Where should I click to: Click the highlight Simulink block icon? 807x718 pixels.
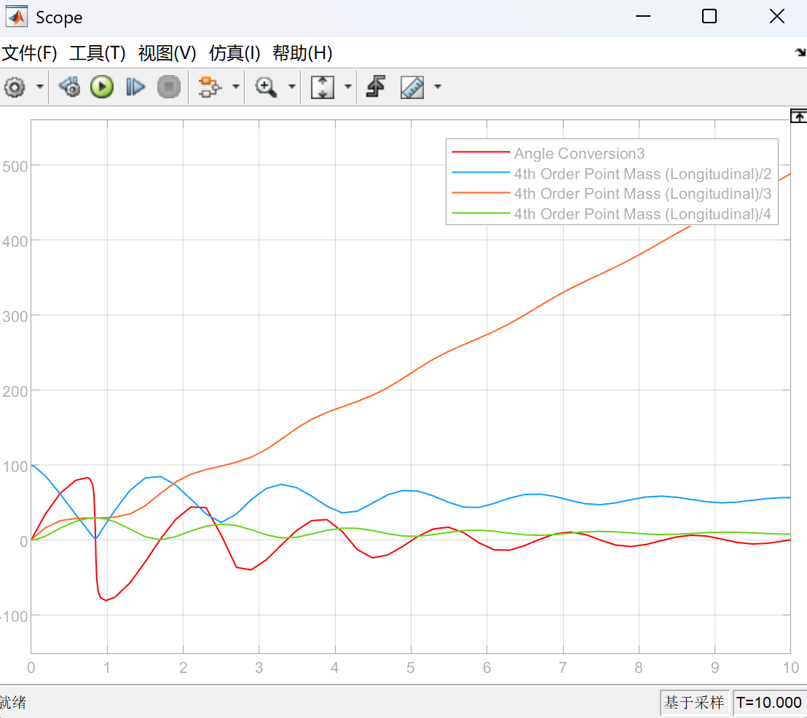tap(210, 87)
